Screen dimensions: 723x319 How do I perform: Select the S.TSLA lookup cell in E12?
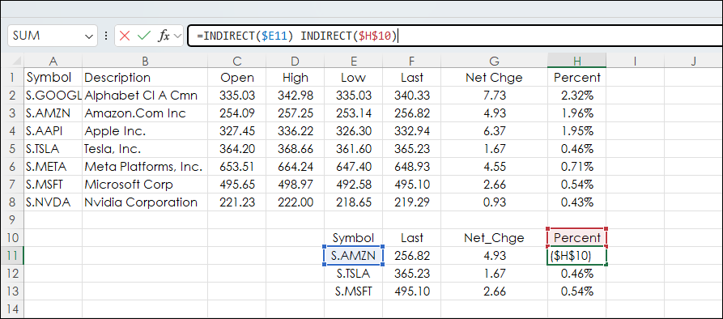pyautogui.click(x=353, y=274)
